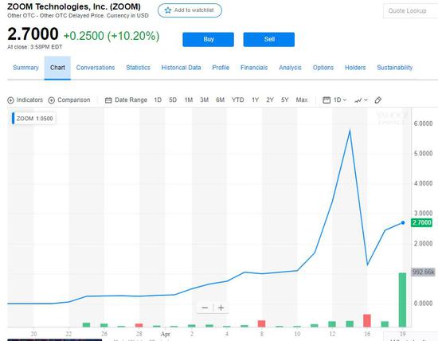438x341 pixels.
Task: Click the interval calendar icon beside 1D dropdown
Action: [327, 100]
